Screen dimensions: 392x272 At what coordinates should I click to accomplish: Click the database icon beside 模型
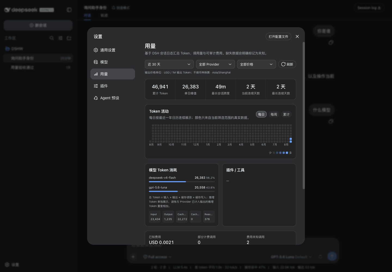96,62
